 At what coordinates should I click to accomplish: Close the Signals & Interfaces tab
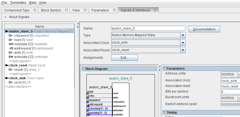[x=155, y=10]
